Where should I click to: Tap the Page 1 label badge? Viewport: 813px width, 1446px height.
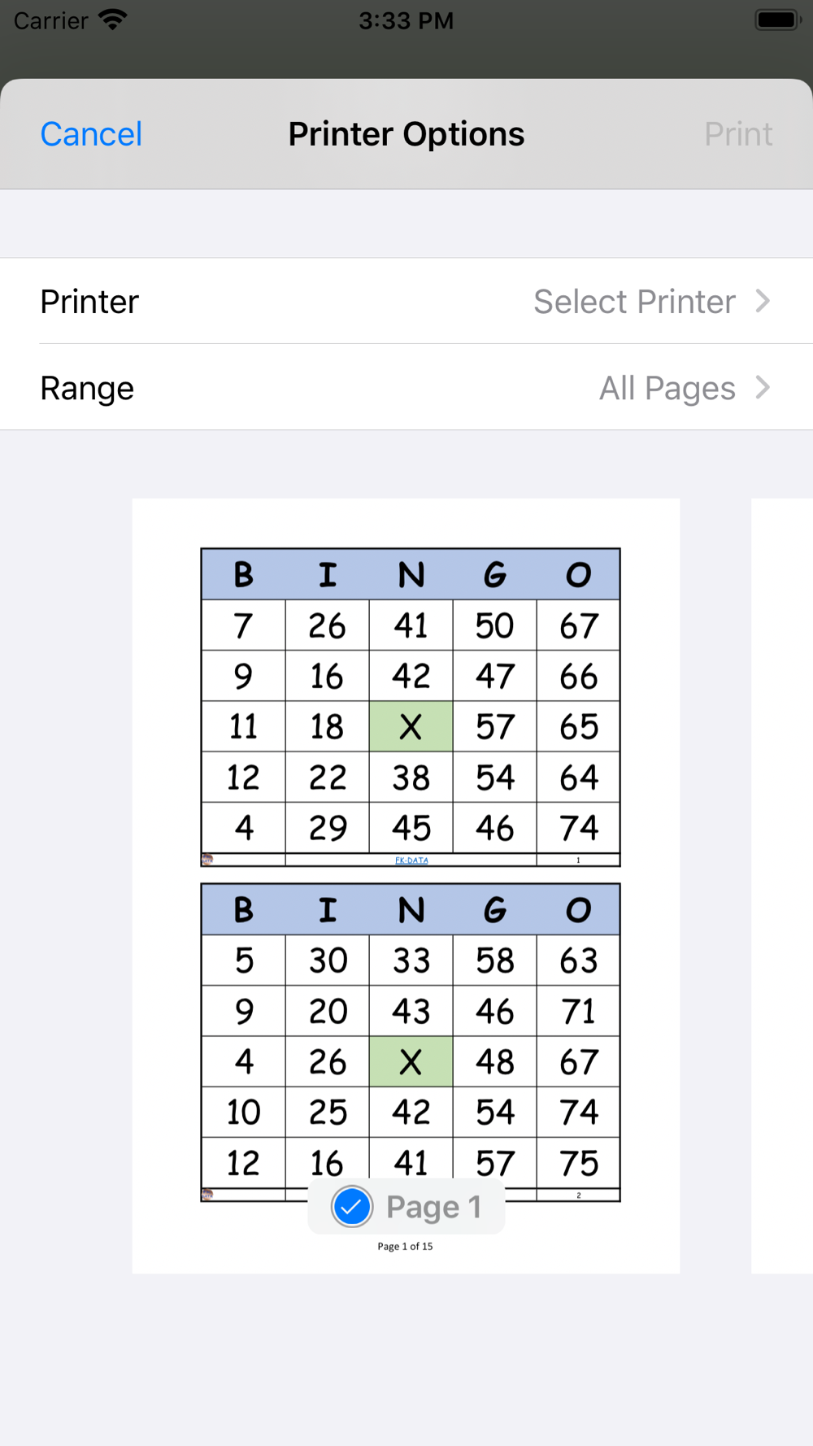point(406,1206)
